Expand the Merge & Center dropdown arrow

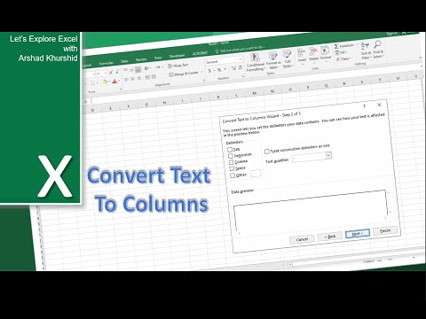pos(201,72)
